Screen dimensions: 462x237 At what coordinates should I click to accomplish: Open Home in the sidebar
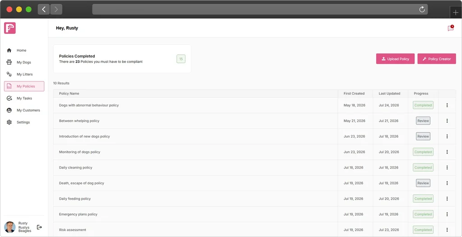[24, 50]
